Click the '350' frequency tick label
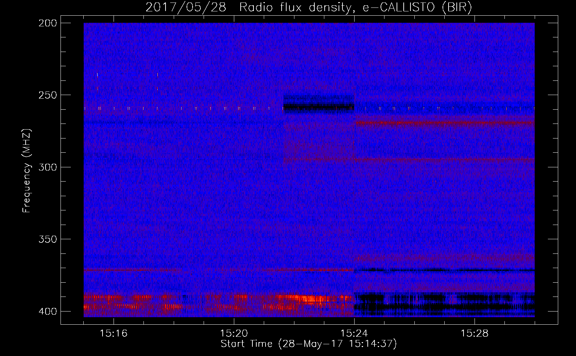Screen dimensions: 576x356 [48, 239]
